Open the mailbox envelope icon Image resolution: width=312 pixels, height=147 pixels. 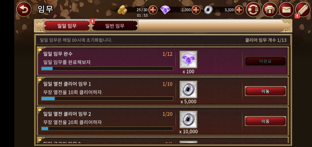(x=286, y=10)
